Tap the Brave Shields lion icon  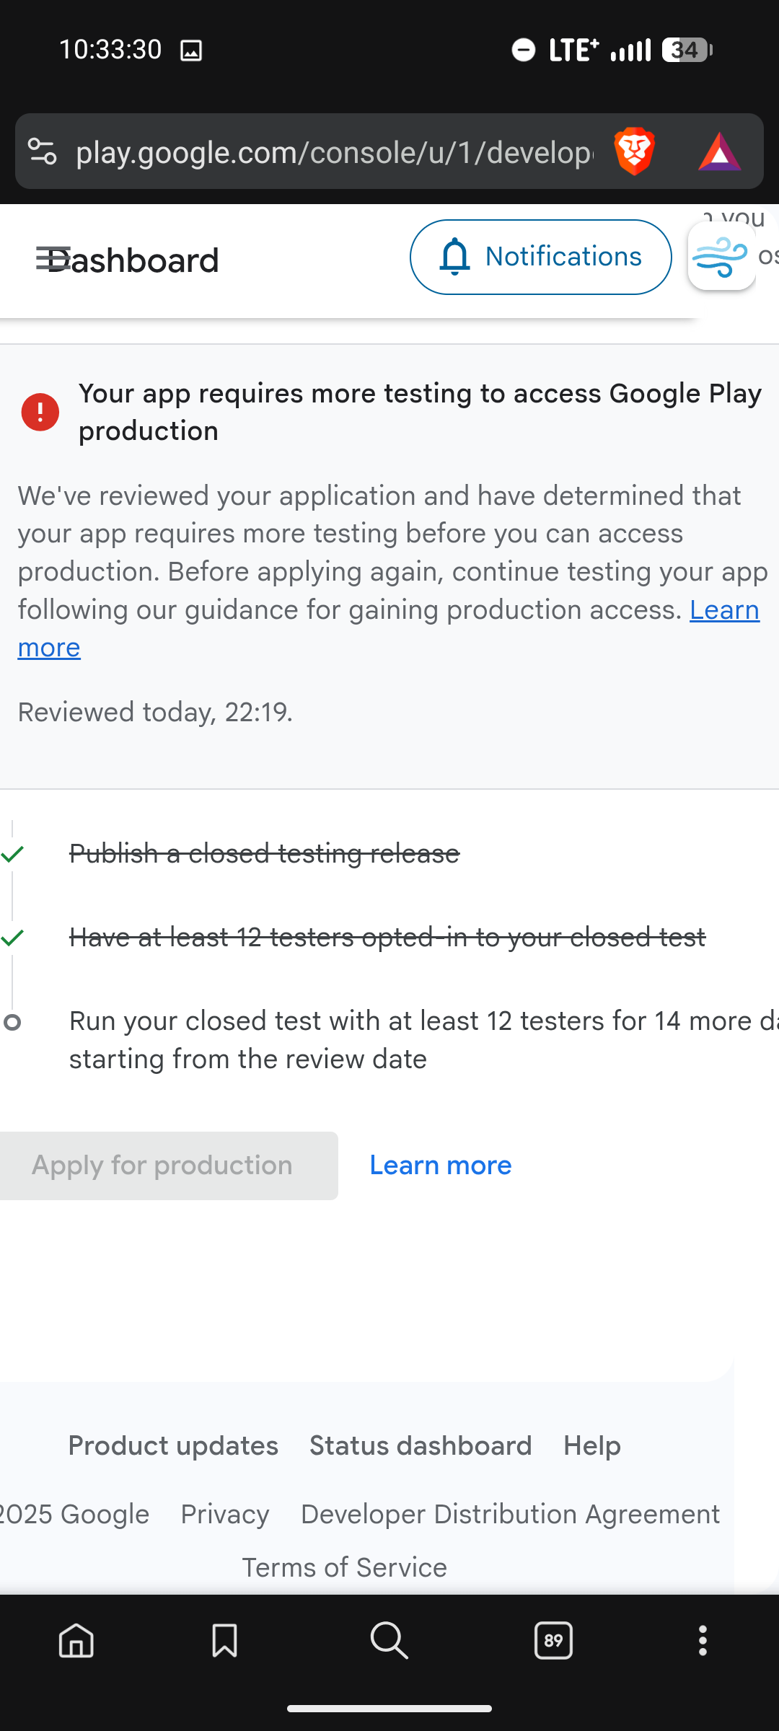coord(634,152)
